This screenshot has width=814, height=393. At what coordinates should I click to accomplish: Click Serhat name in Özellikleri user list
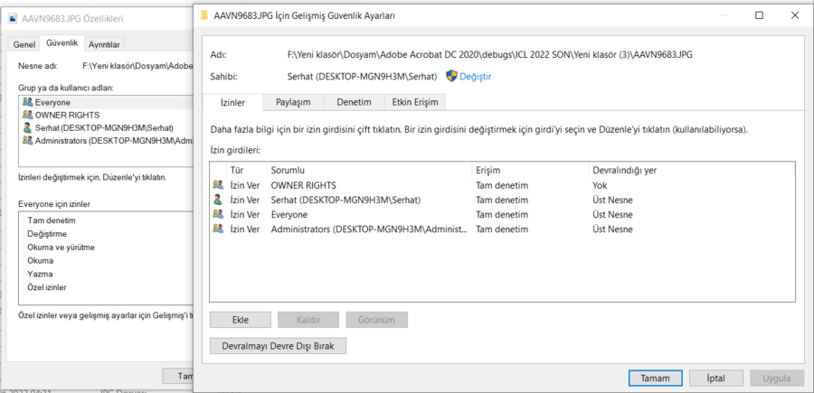104,127
